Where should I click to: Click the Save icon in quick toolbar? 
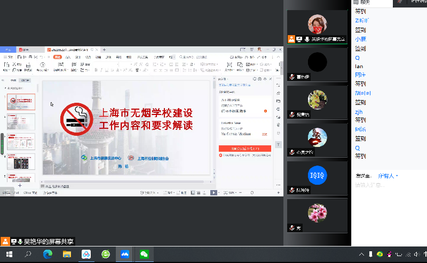(19, 57)
